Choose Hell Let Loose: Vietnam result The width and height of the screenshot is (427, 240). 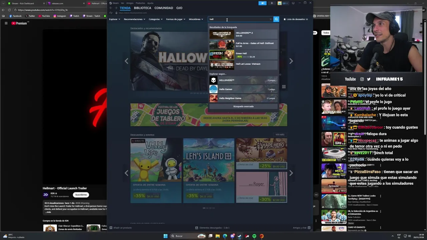click(243, 65)
